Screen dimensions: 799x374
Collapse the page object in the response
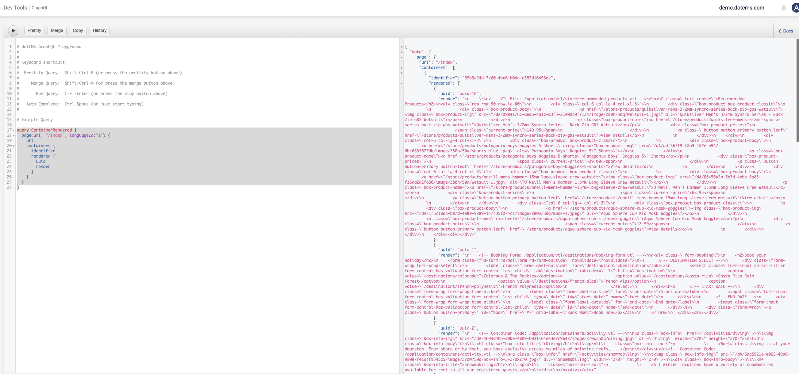[x=402, y=57]
